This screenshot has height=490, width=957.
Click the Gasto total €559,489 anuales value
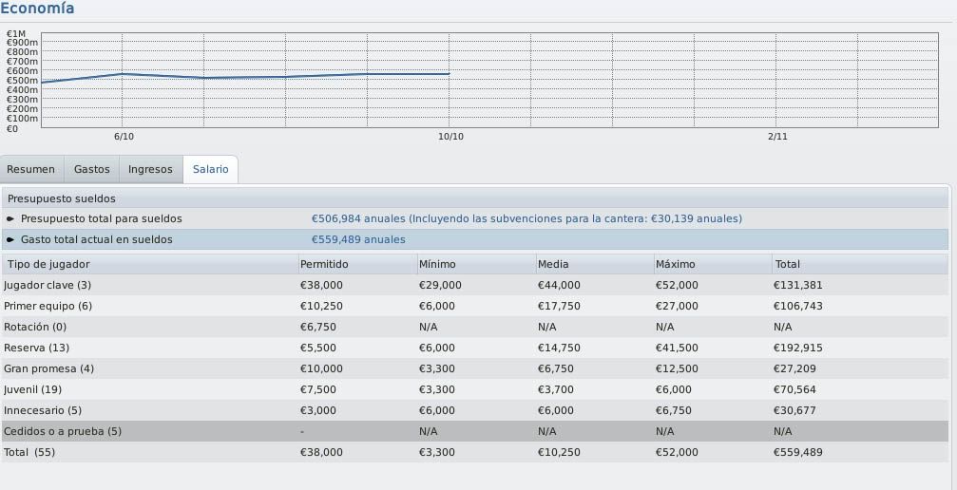pyautogui.click(x=358, y=240)
